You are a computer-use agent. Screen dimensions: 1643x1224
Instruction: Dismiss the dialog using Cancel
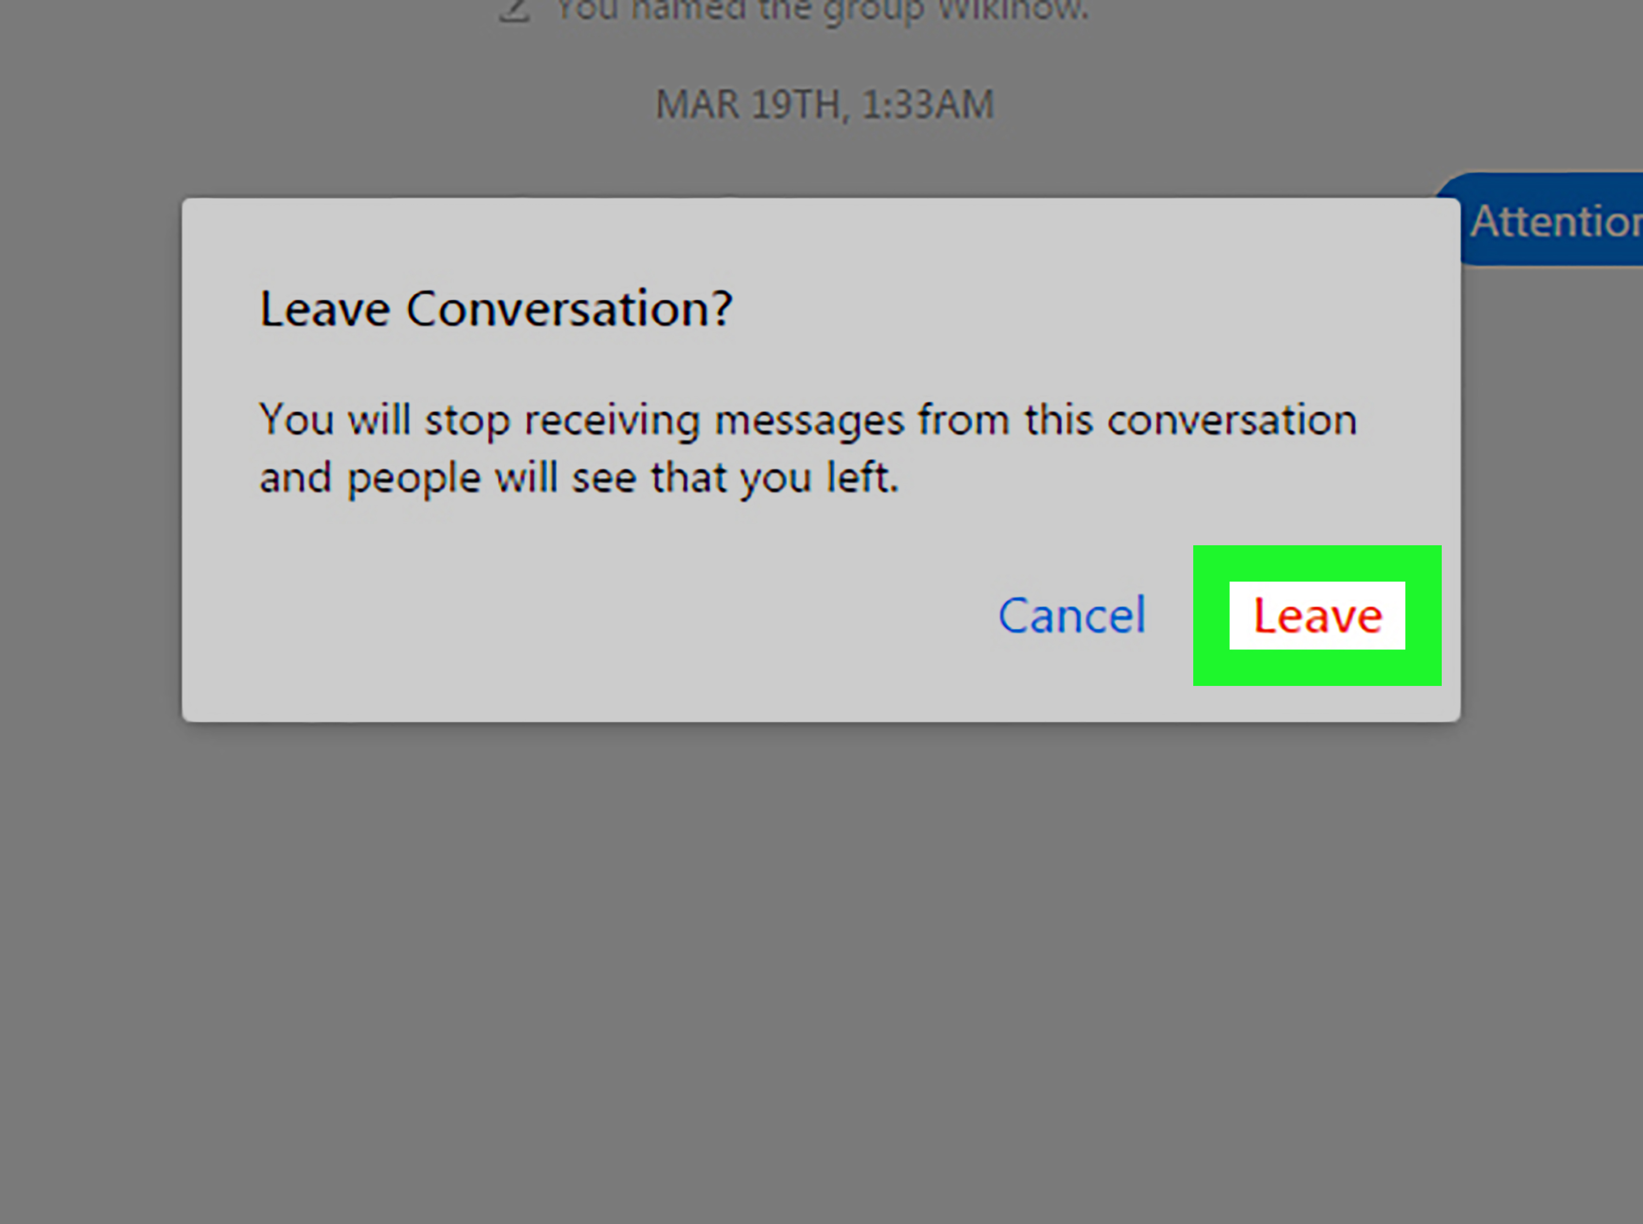pos(1072,615)
